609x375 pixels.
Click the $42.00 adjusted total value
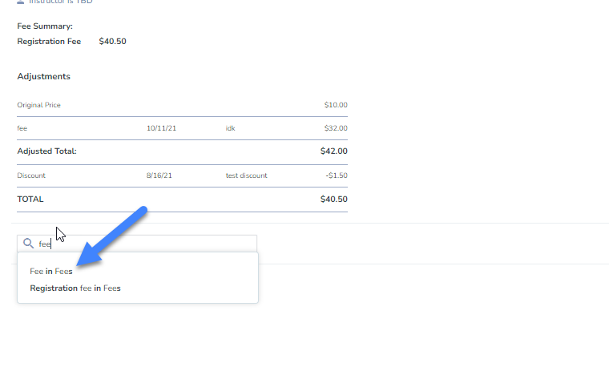(333, 151)
